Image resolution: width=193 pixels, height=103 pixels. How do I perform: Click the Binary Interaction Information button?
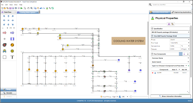pyautogui.click(x=170, y=96)
